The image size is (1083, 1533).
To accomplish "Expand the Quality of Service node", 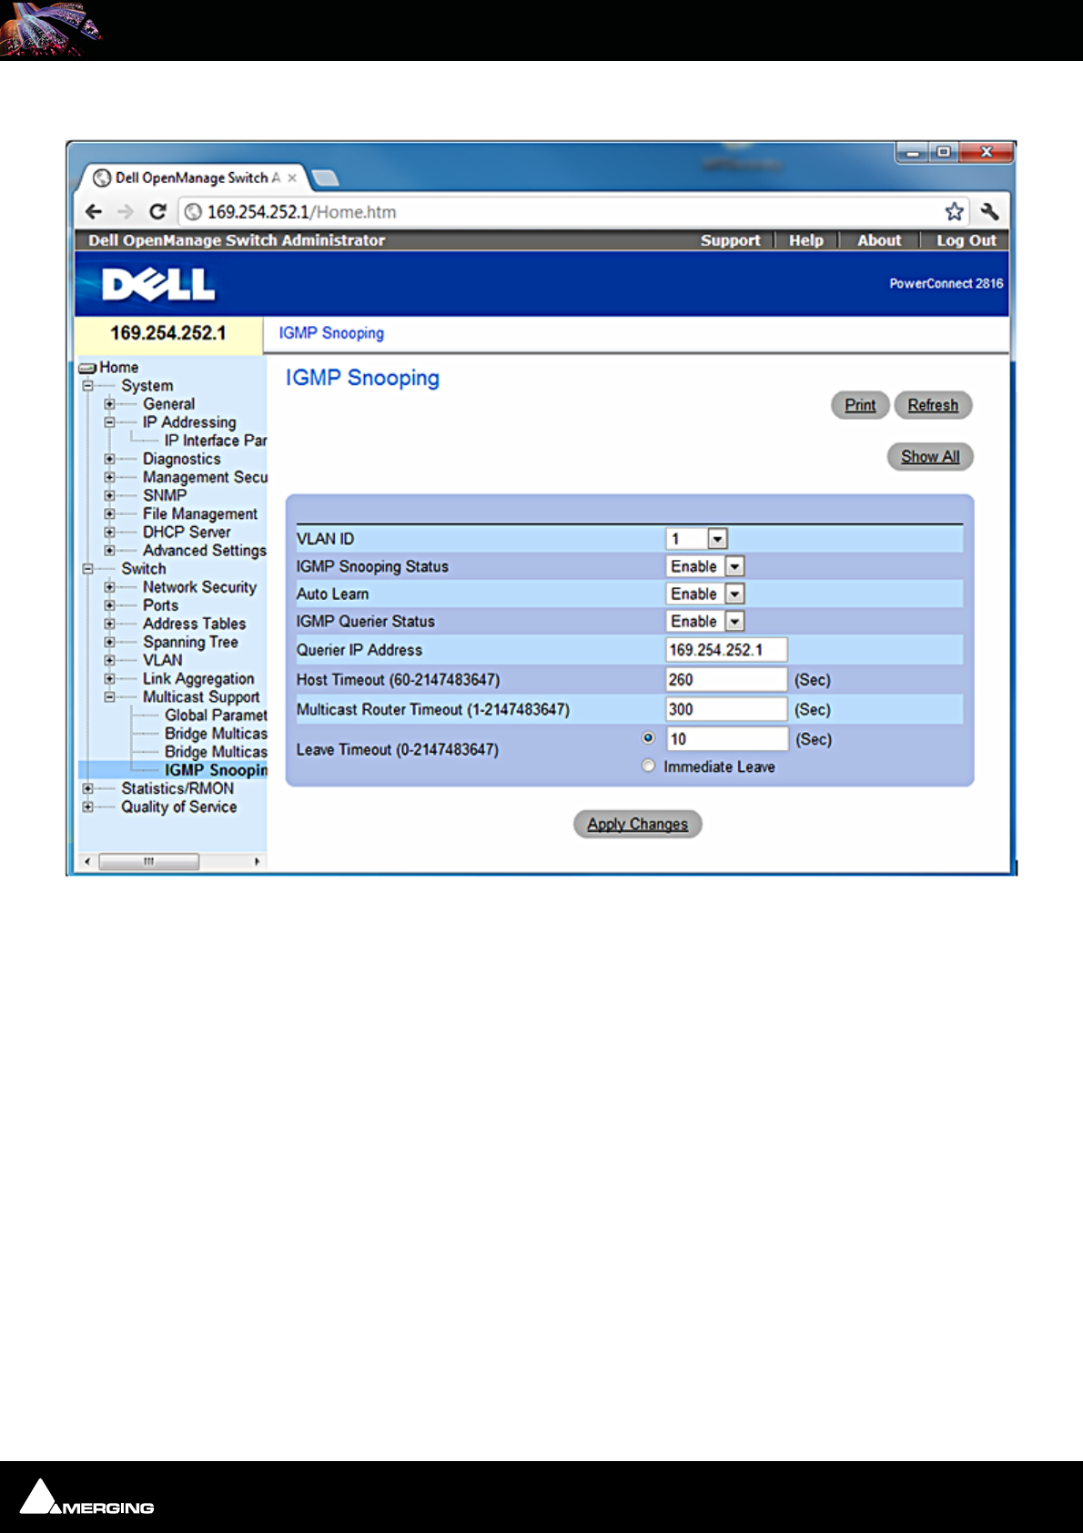I will click(x=88, y=807).
